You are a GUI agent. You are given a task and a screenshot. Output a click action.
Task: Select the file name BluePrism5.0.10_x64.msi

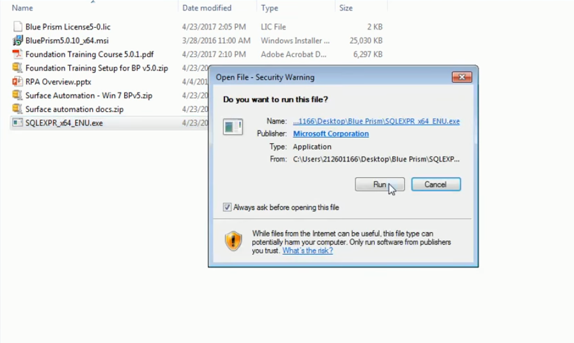(x=67, y=40)
